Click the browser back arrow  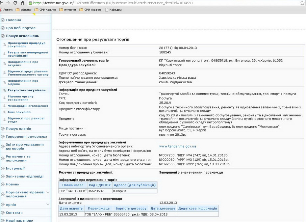2,3
